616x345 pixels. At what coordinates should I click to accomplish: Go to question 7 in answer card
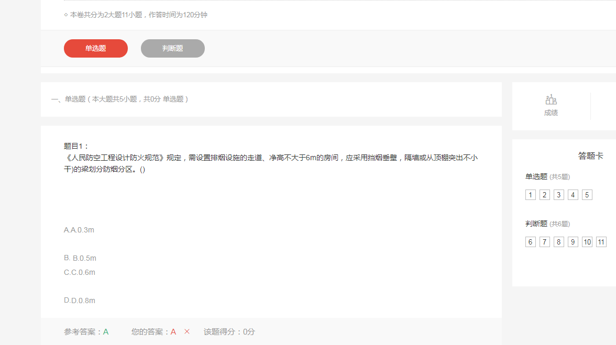(545, 242)
